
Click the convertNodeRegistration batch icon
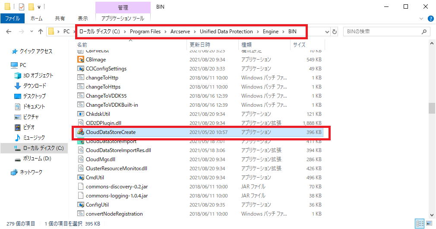[81, 214]
